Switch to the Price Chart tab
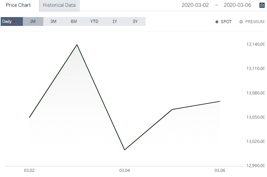The width and height of the screenshot is (267, 177). click(x=18, y=5)
